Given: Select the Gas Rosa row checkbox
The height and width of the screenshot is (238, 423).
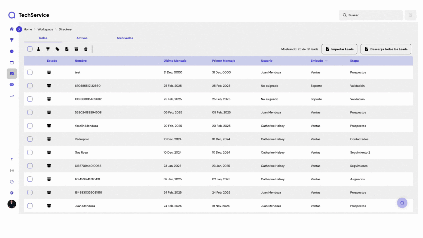Looking at the screenshot, I should 30,153.
